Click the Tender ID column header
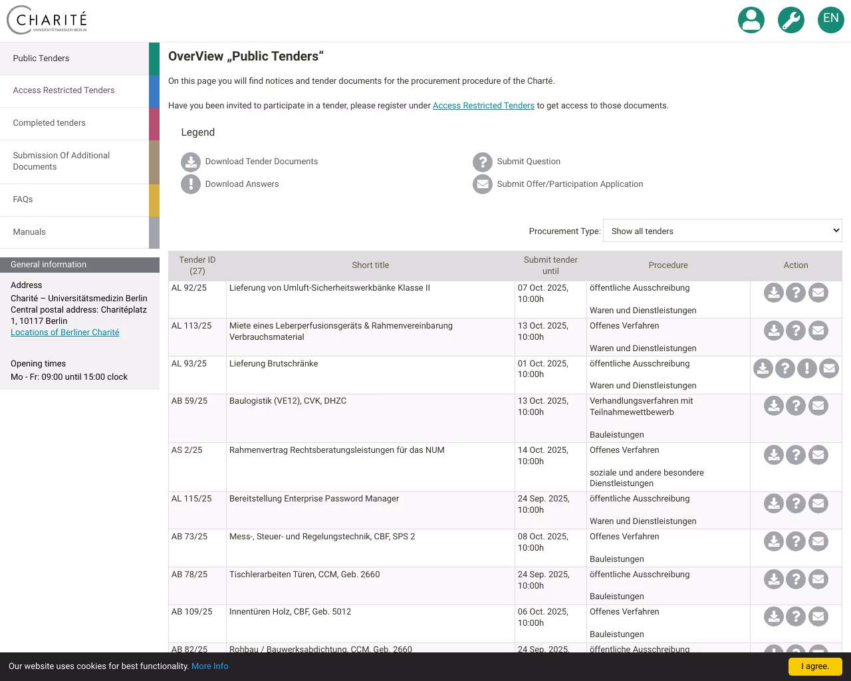Screen dimensions: 851x681 click(x=197, y=265)
